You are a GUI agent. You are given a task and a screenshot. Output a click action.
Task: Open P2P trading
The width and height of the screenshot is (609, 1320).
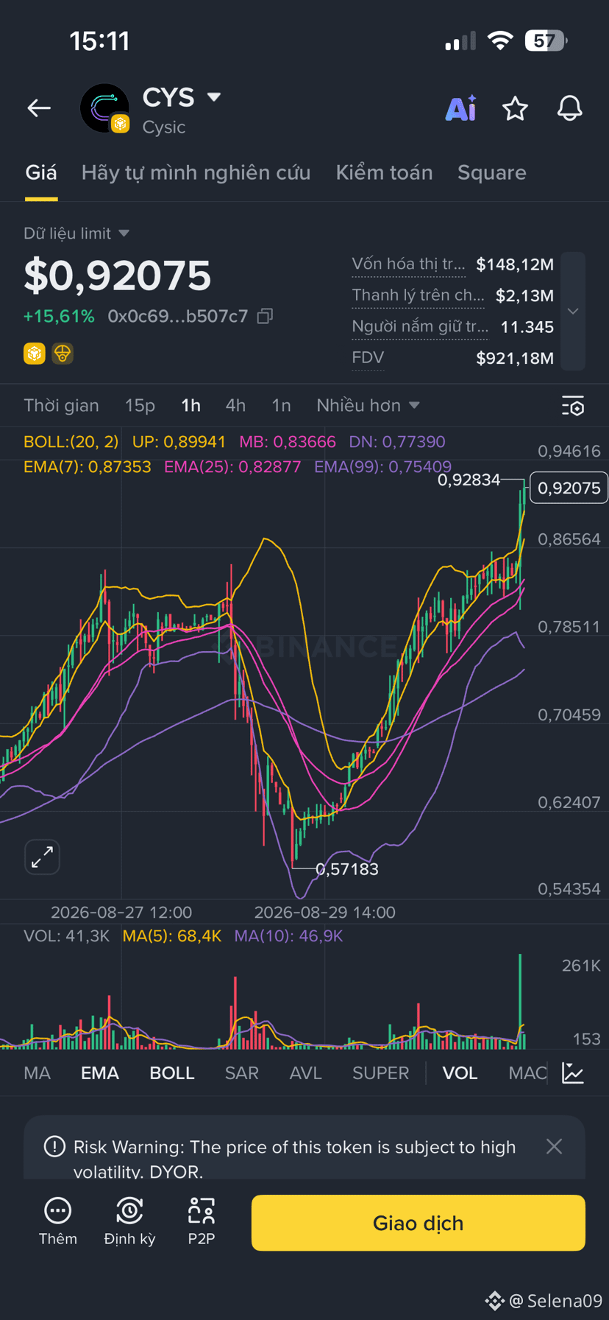(x=202, y=1222)
